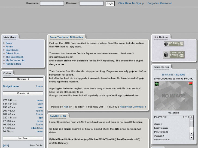Viewport: 198px width, 148px height.
Task: Click the scroll-down arrow in players list
Action: (x=191, y=138)
